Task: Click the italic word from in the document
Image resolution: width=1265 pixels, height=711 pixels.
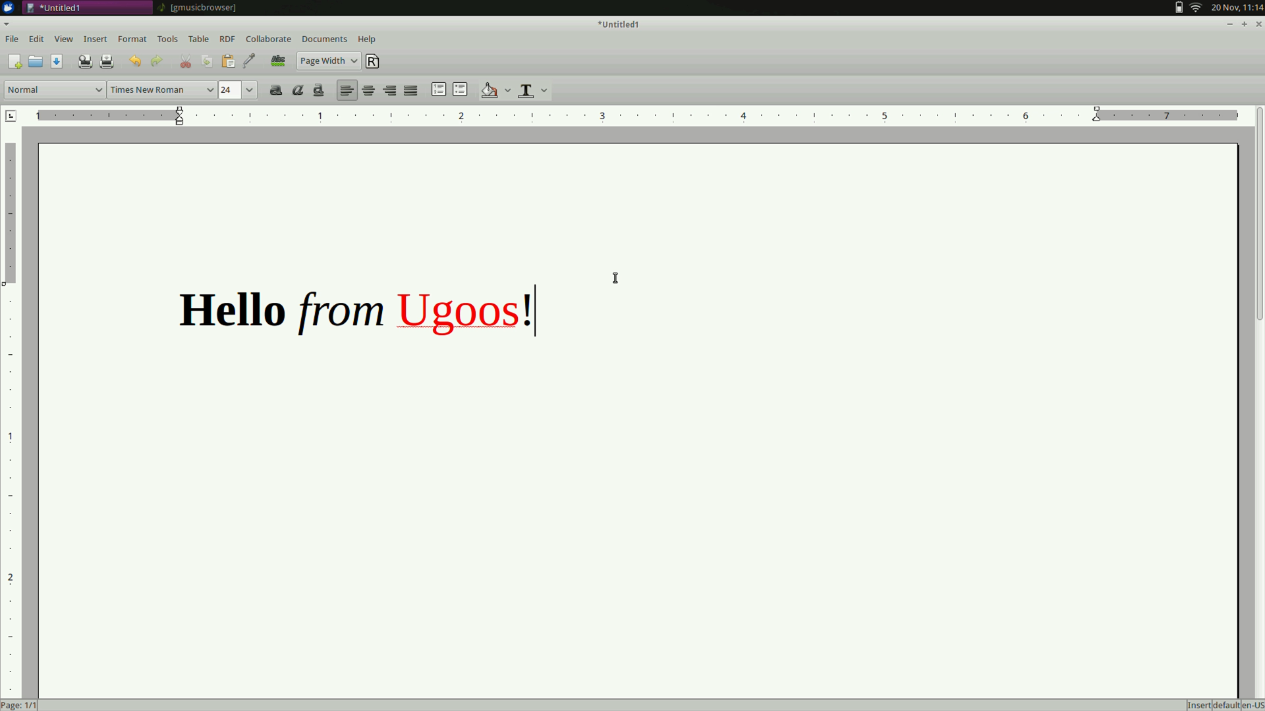Action: 341,311
